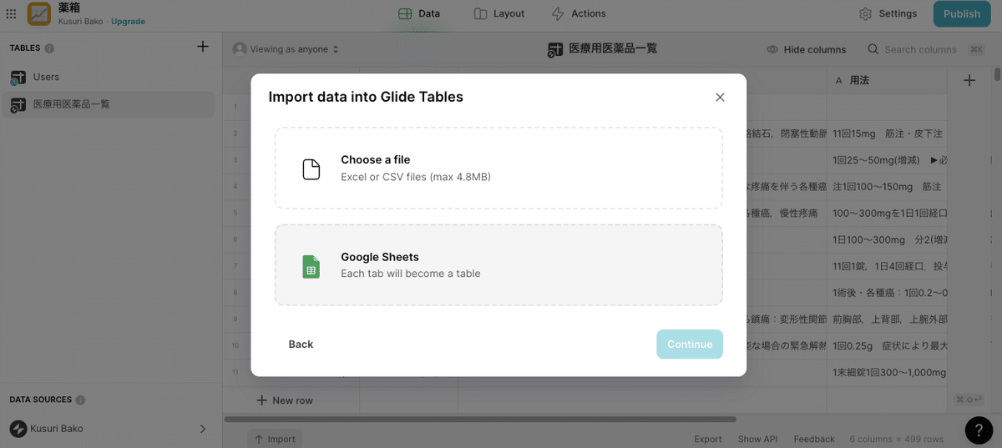This screenshot has width=1002, height=448.
Task: Click the DATA SOURCES info icon
Action: pyautogui.click(x=80, y=400)
